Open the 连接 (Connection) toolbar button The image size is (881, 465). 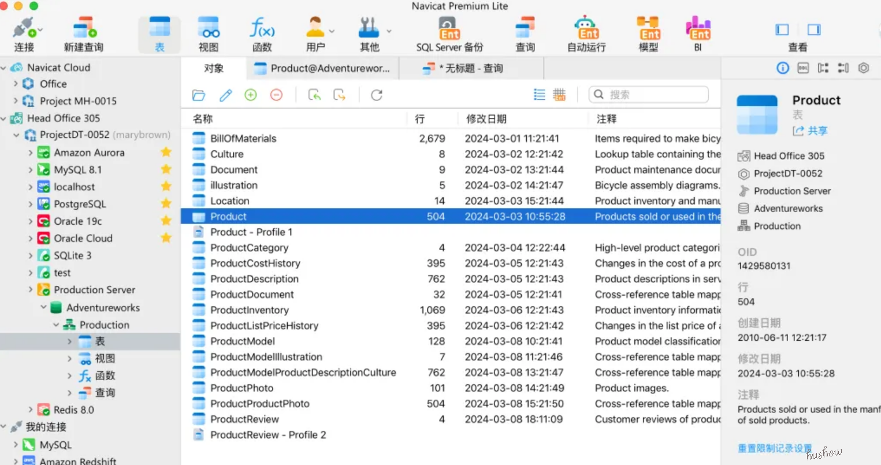coord(24,35)
